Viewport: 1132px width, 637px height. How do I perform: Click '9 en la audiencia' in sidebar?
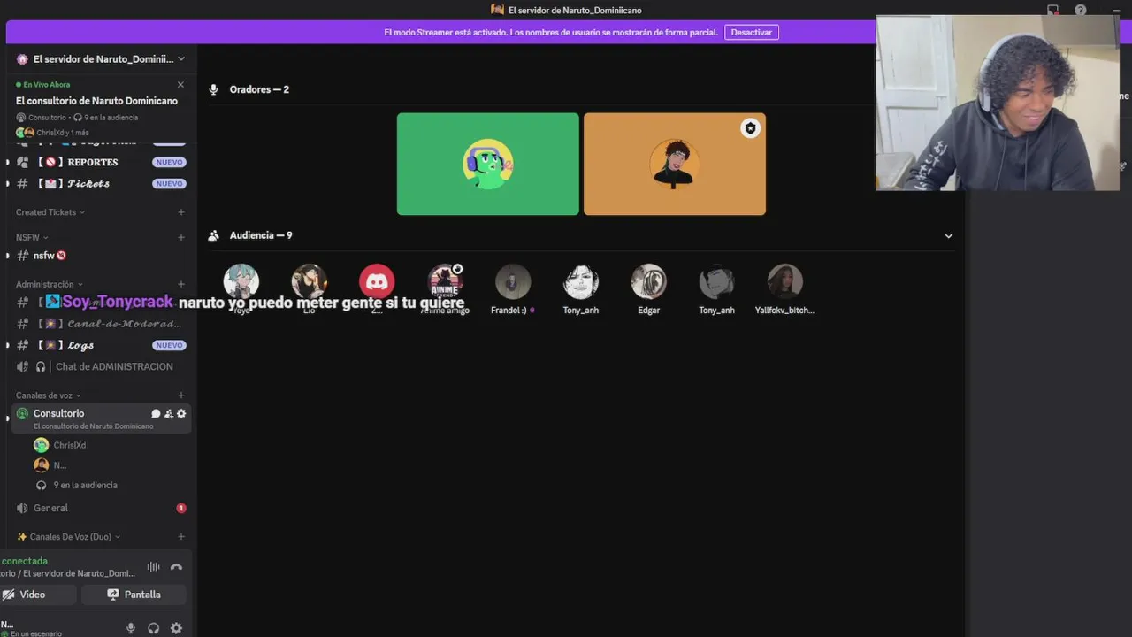coord(85,485)
